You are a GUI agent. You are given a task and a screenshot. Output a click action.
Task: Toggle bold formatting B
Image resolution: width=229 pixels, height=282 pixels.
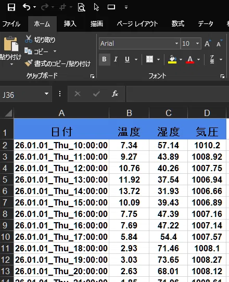coord(104,59)
